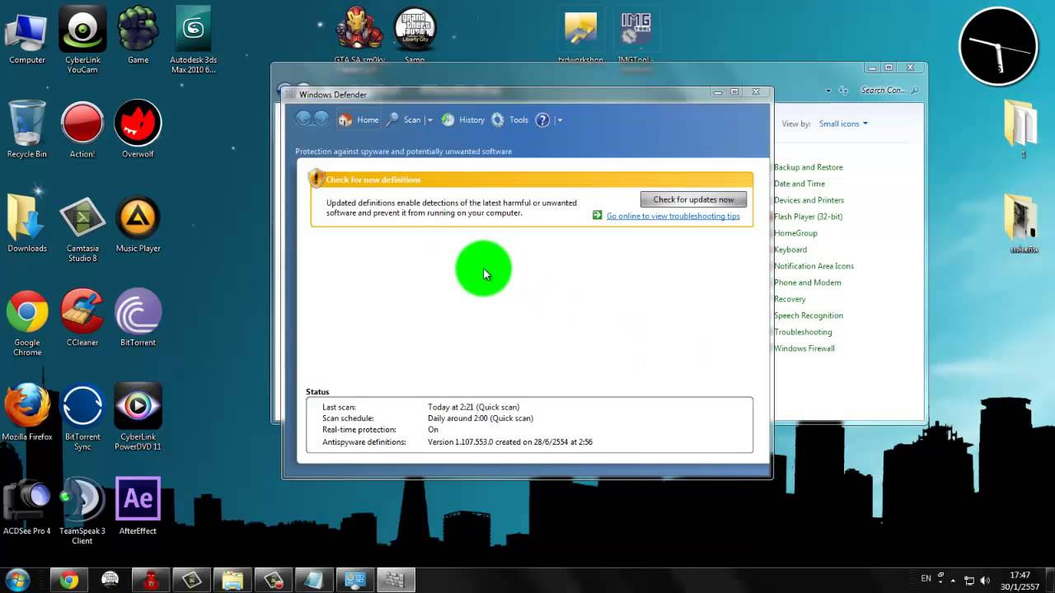Open the Tools menu in Windows Defender
1055x593 pixels.
[510, 120]
